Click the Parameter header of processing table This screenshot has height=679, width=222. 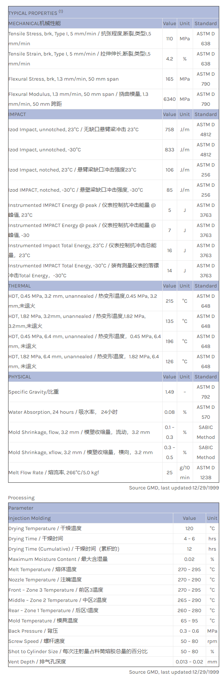tap(21, 508)
